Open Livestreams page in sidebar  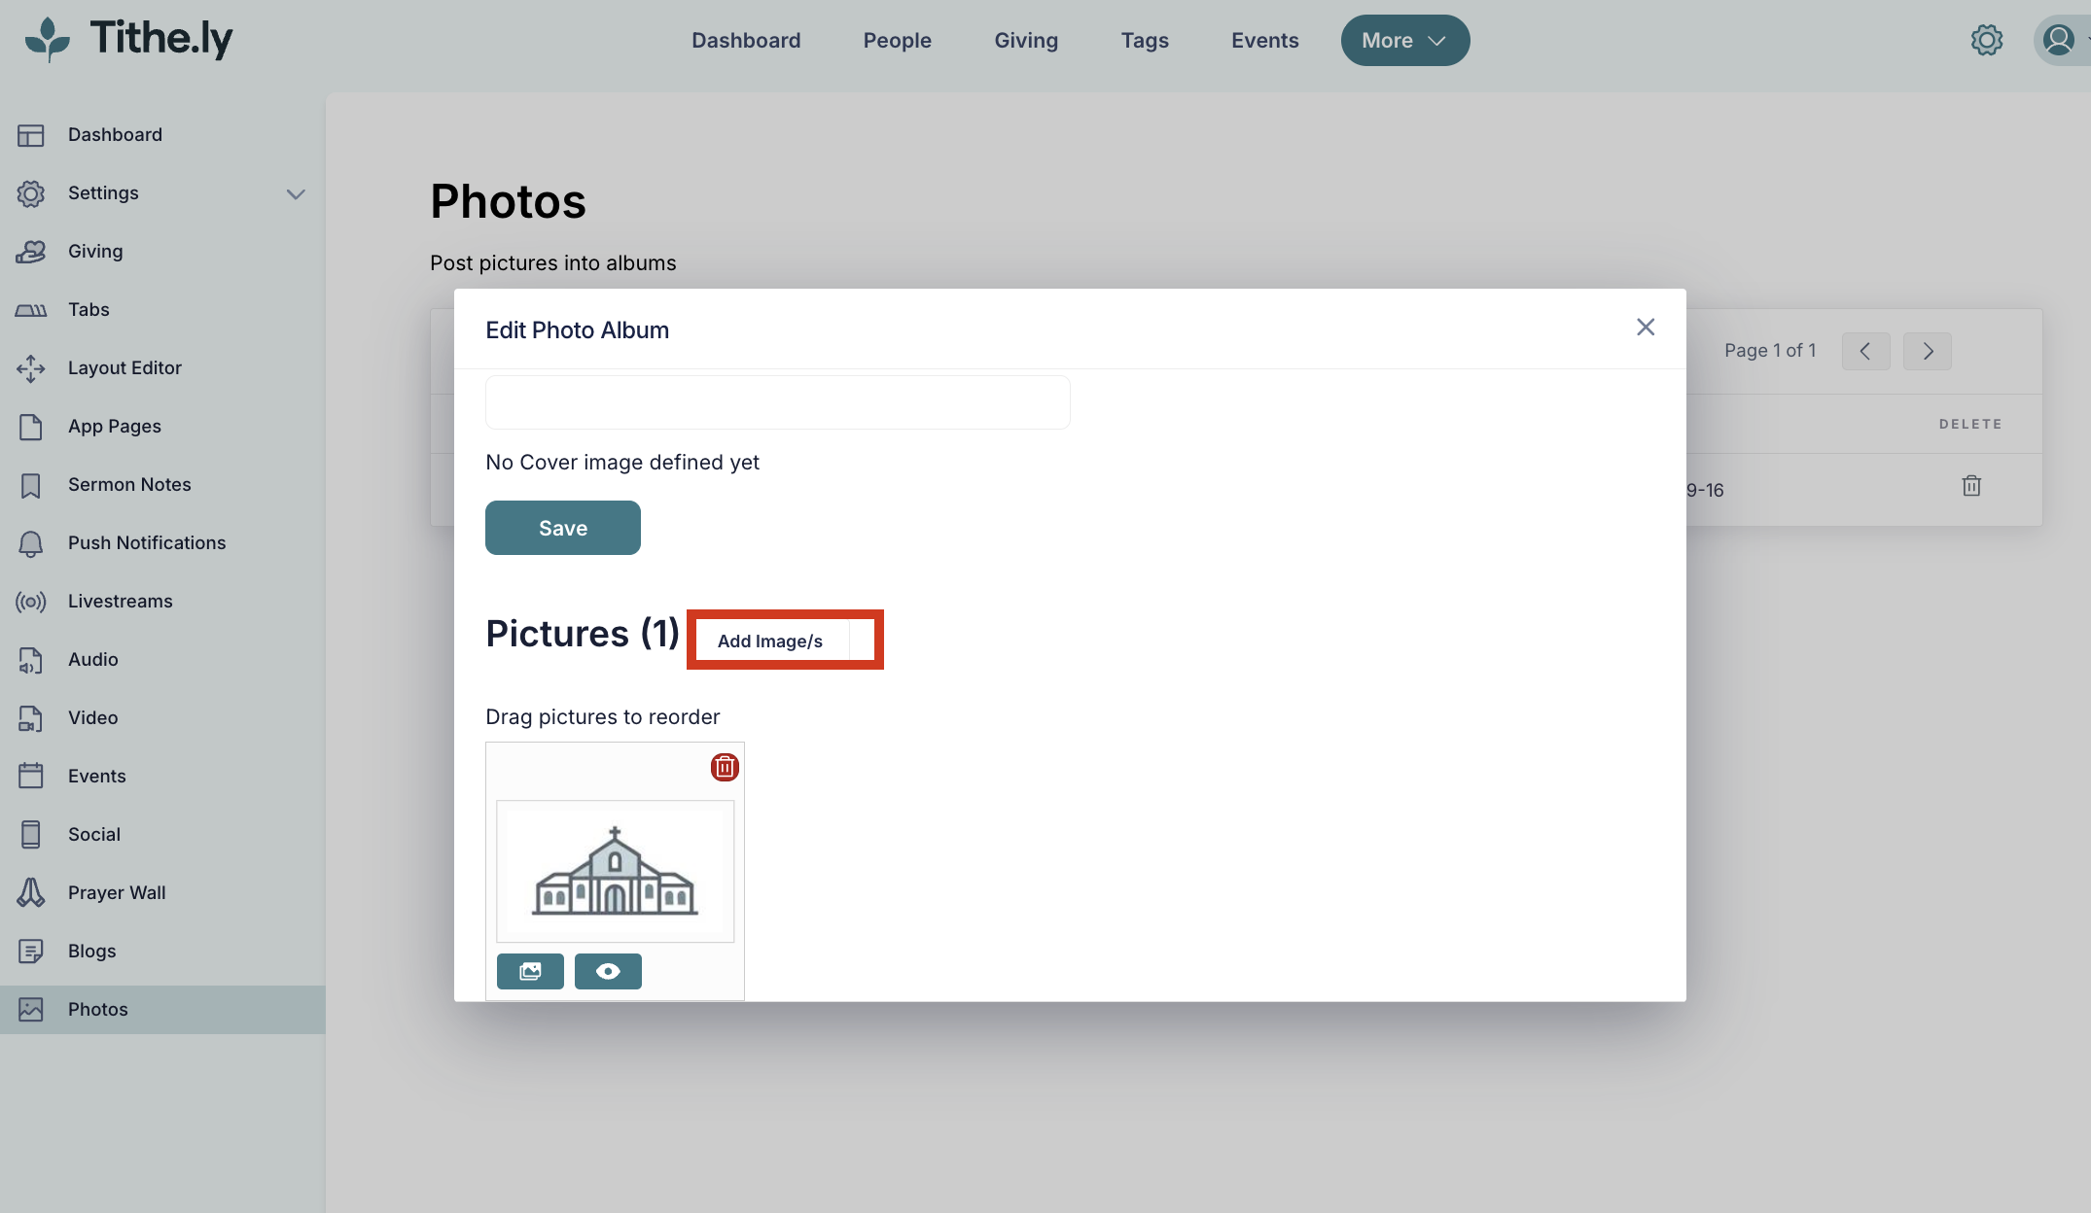tap(121, 601)
